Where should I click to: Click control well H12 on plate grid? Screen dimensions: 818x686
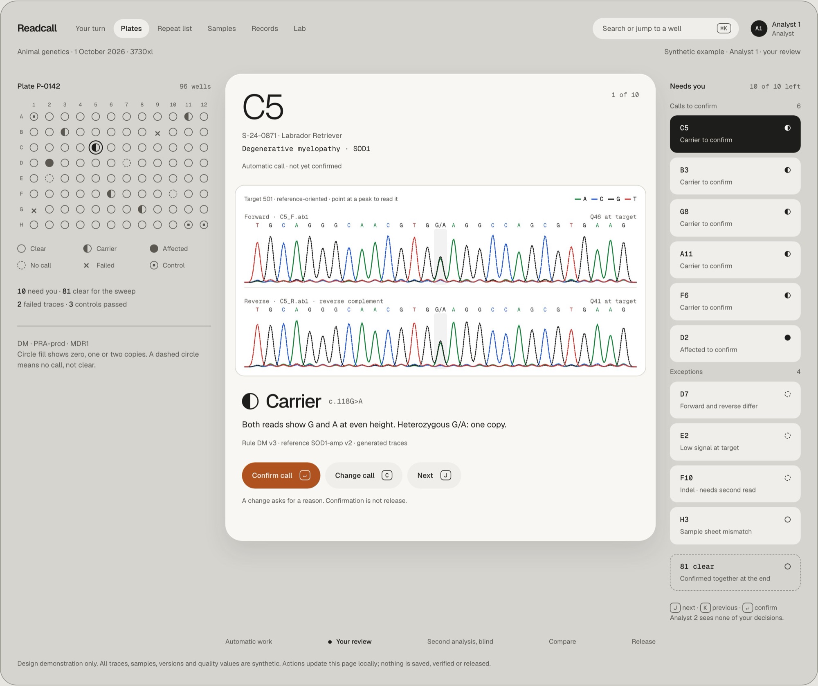coord(204,225)
